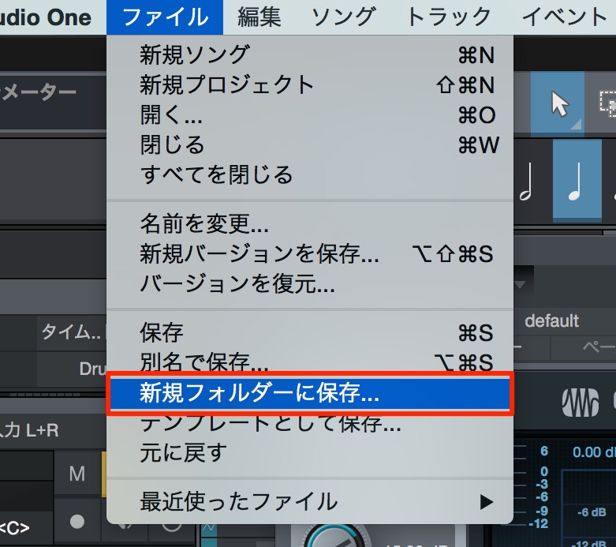
Task: Choose 新規フォルダーに保存... menu entry
Action: click(x=309, y=393)
